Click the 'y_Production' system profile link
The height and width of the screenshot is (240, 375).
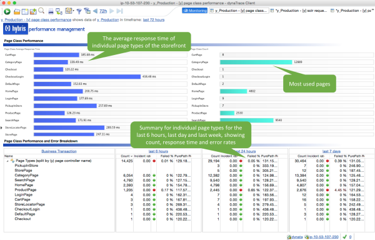point(108,20)
